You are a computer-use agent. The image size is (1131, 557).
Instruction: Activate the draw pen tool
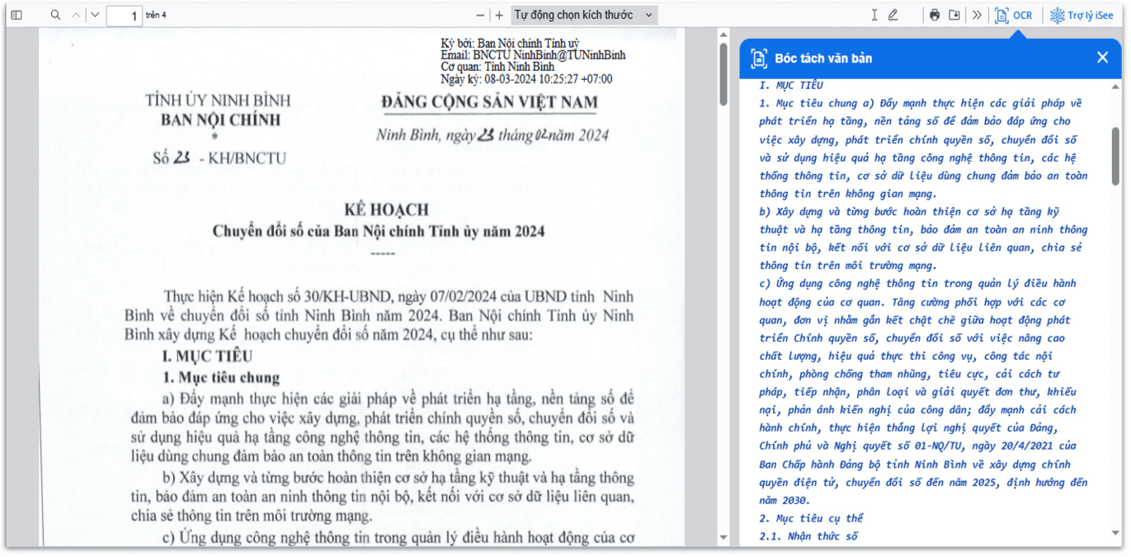coord(893,15)
